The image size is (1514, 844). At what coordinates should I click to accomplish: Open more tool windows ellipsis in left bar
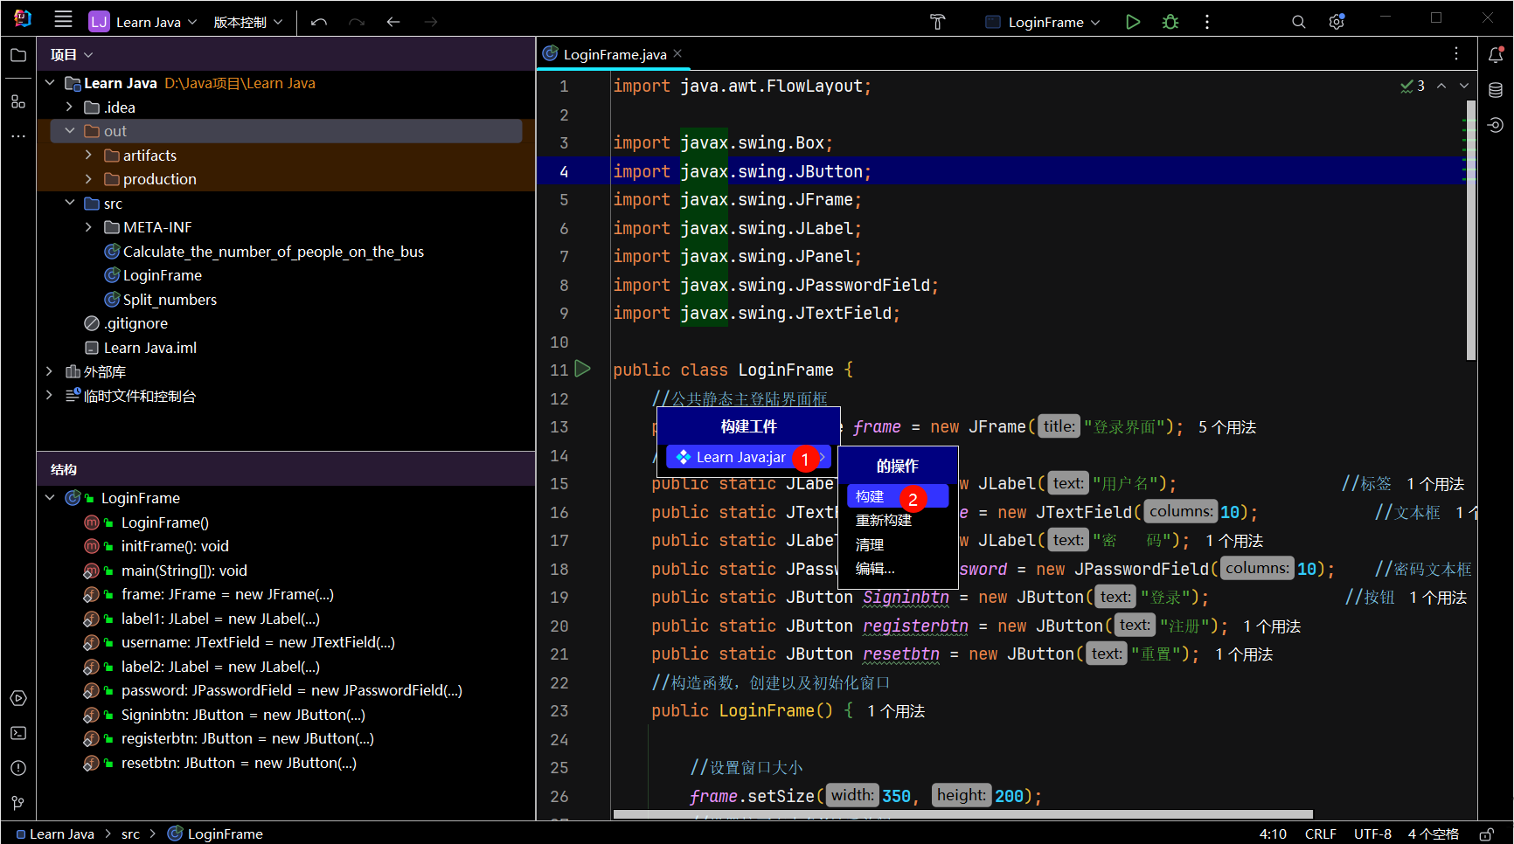click(18, 136)
